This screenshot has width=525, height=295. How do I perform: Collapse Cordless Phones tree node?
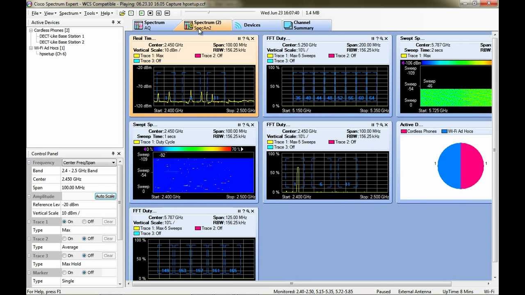click(x=31, y=30)
